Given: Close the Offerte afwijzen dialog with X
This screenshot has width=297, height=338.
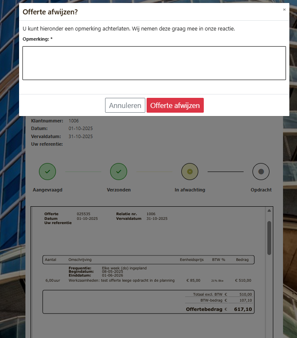Looking at the screenshot, I should pos(284,9).
